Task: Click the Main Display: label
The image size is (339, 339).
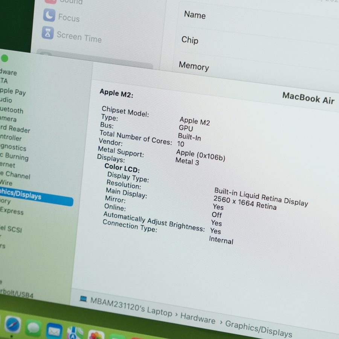Action: pos(126,193)
